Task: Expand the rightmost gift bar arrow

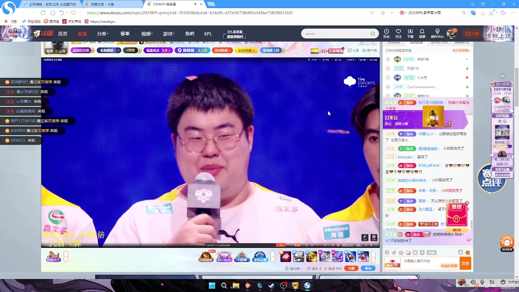Action: tap(373, 257)
